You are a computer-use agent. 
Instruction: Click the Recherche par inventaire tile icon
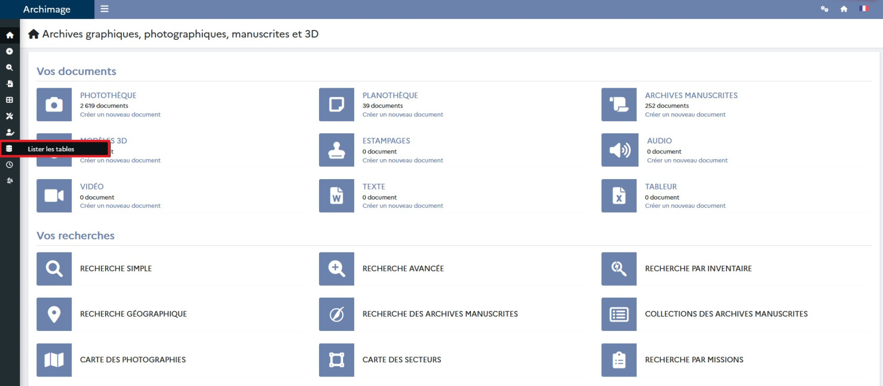619,269
